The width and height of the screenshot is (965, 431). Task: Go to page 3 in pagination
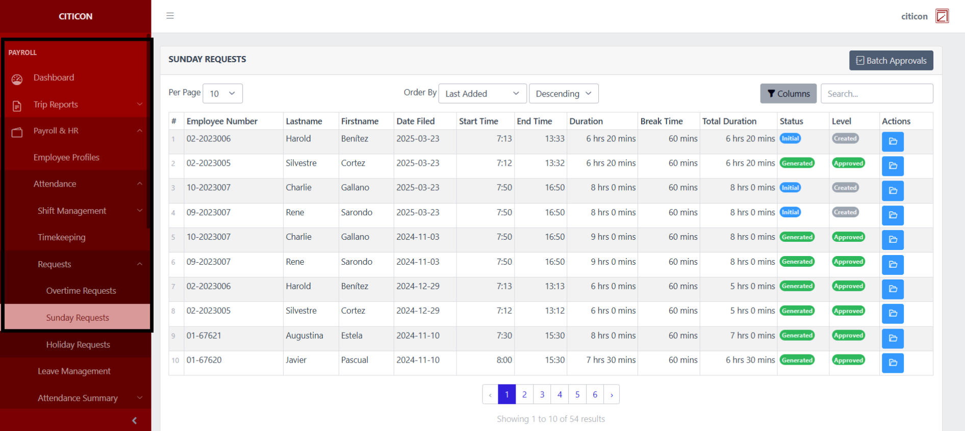[542, 394]
